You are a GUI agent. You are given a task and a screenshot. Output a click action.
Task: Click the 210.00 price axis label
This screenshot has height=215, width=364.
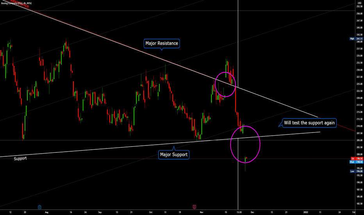click(x=359, y=126)
